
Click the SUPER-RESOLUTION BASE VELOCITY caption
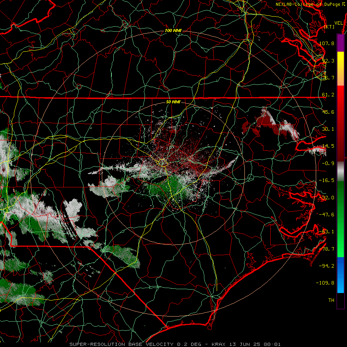(121, 344)
